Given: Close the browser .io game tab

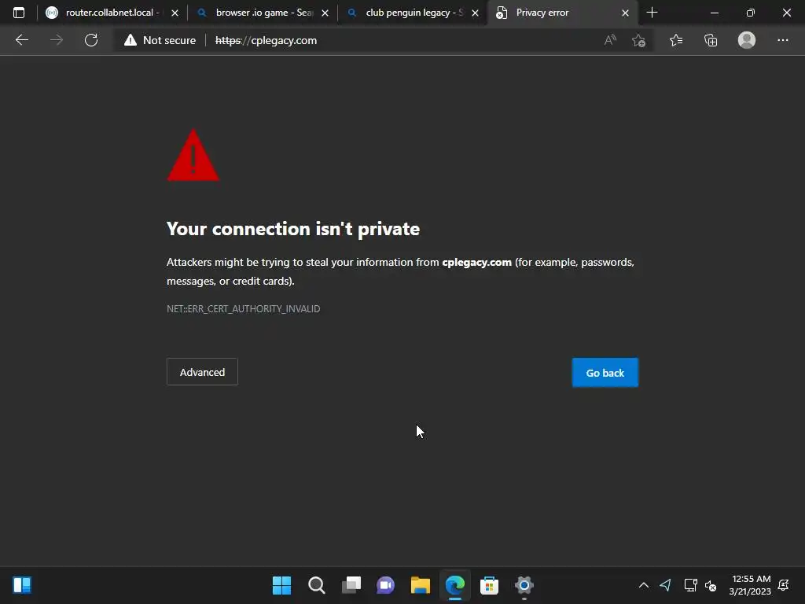Looking at the screenshot, I should [325, 13].
